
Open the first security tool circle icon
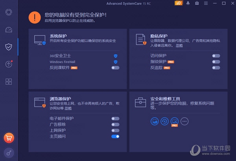155,121
